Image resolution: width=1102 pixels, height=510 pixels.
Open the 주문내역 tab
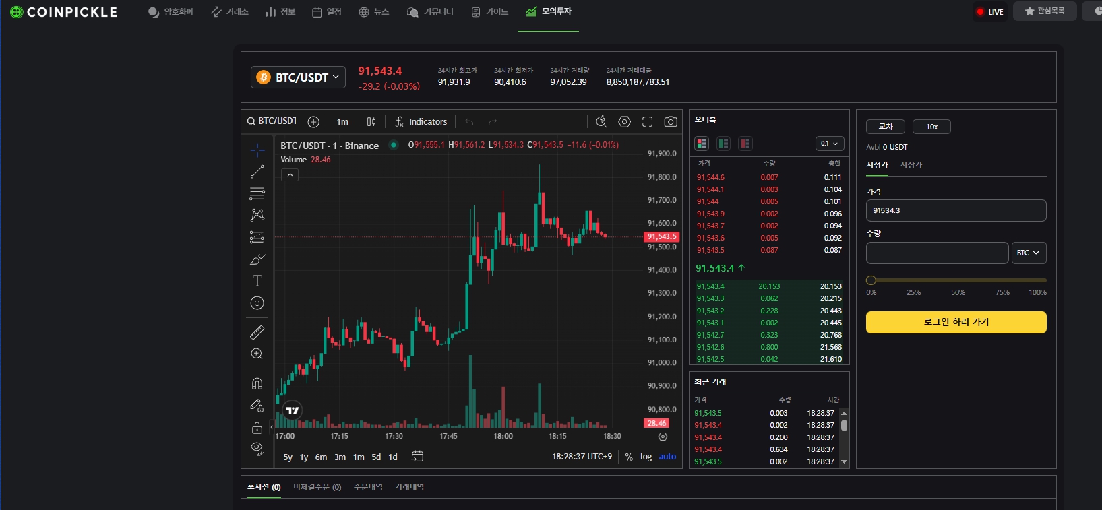(x=368, y=487)
